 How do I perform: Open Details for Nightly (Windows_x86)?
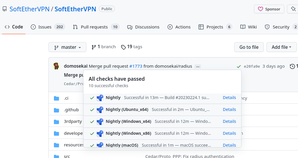[229, 133]
